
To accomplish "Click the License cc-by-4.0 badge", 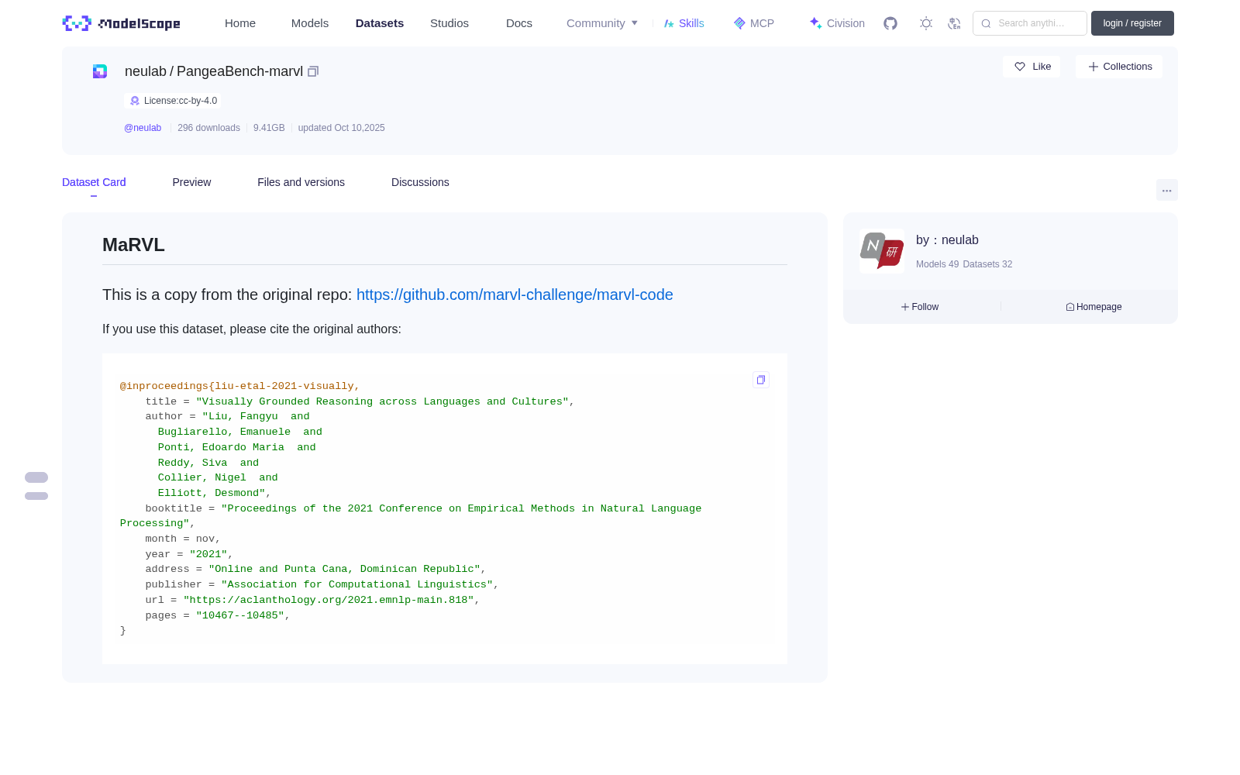I will point(173,101).
